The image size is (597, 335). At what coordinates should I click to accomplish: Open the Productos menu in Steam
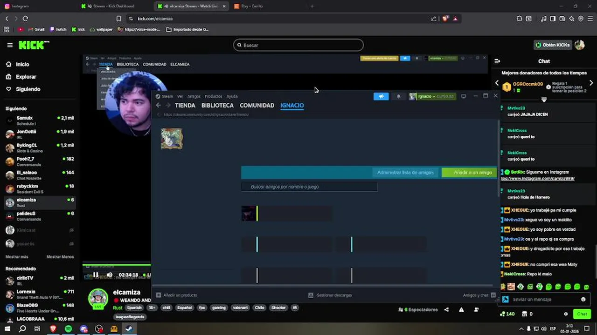tap(214, 96)
